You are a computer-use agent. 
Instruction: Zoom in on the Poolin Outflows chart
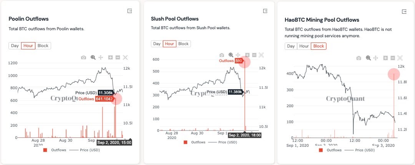click(x=111, y=57)
